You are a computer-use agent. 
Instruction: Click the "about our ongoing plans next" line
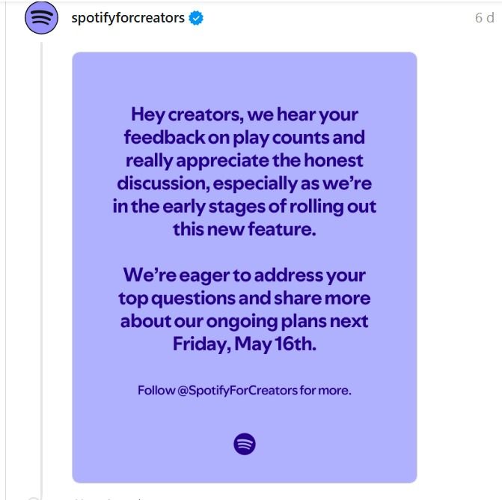[x=245, y=322]
